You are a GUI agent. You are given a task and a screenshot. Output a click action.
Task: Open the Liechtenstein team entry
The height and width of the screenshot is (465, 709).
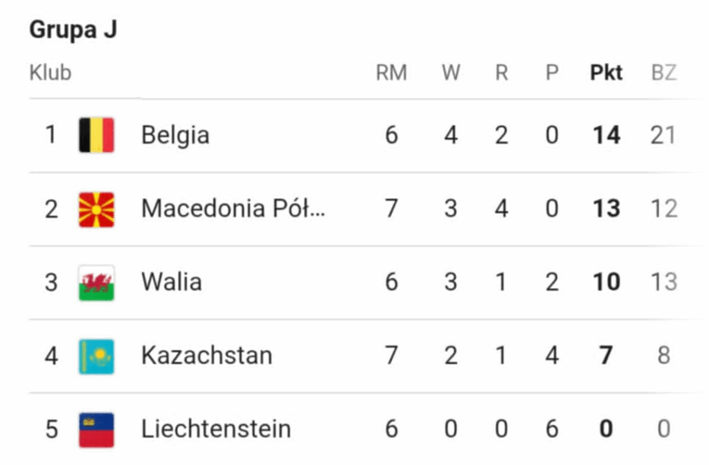[x=216, y=430]
